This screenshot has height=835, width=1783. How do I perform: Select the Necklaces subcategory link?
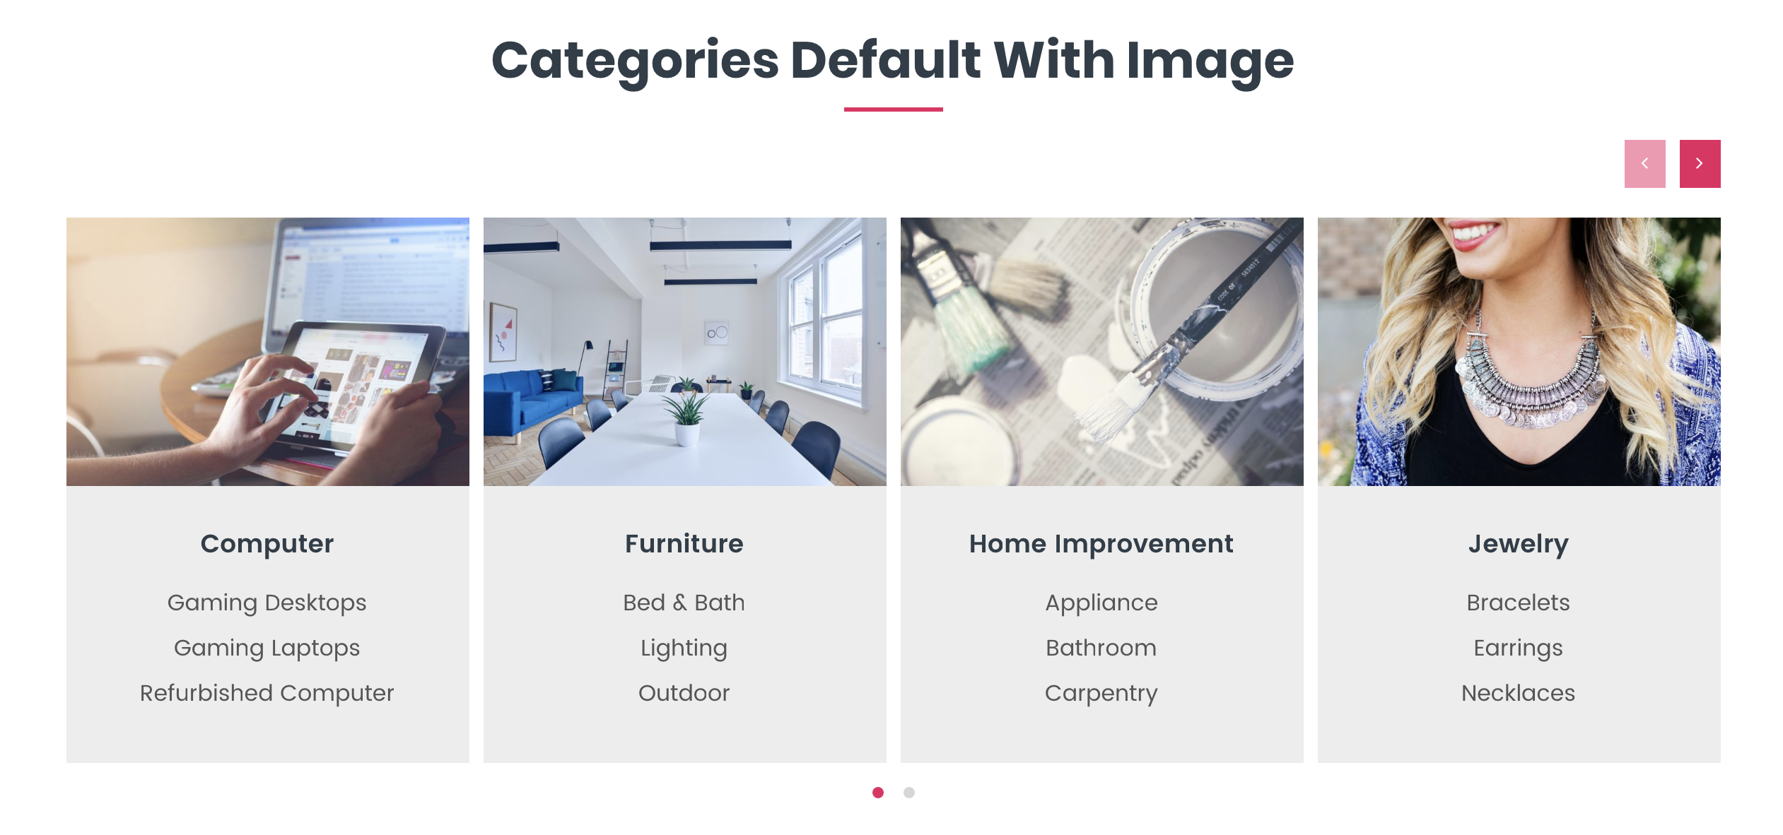[1518, 693]
